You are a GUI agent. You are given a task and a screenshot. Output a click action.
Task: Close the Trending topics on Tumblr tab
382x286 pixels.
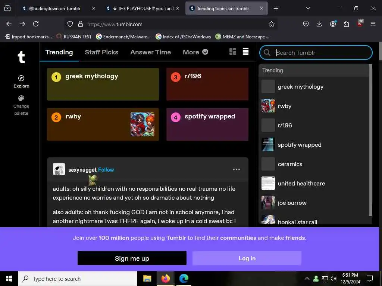pyautogui.click(x=262, y=8)
